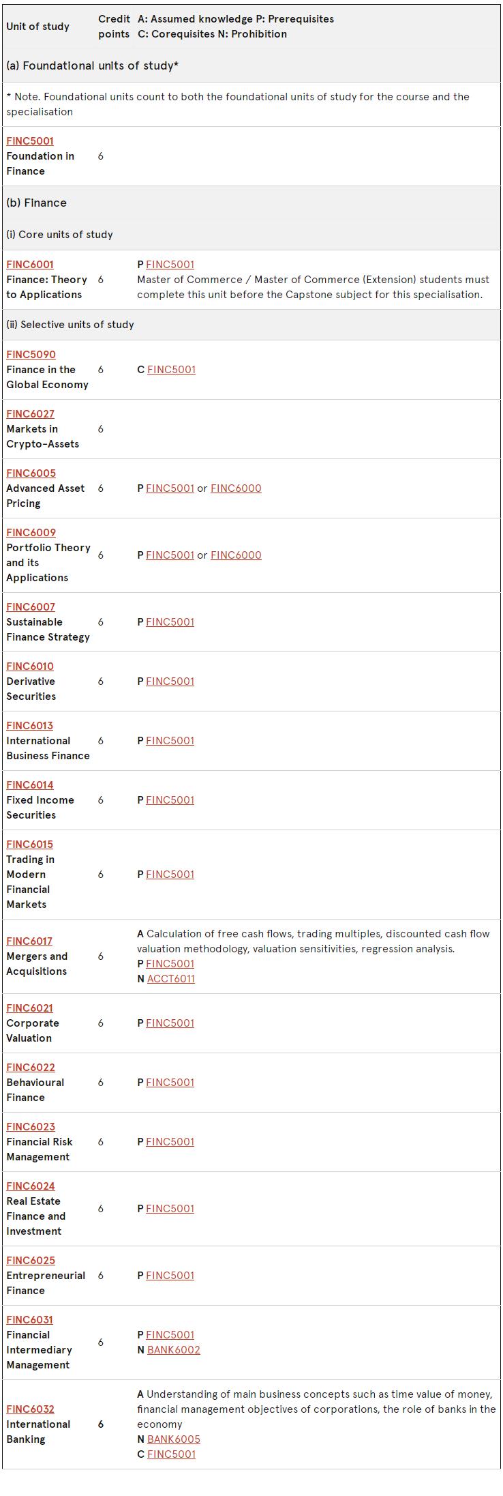Click the BANK6005 prohibition link
Screen dimensions: 503x1496
pyautogui.click(x=174, y=1439)
